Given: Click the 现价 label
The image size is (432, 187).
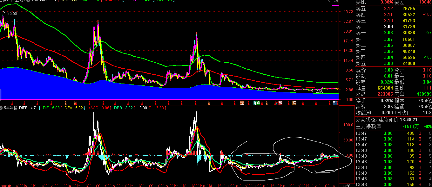Looking at the screenshot, I should pyautogui.click(x=361, y=70).
